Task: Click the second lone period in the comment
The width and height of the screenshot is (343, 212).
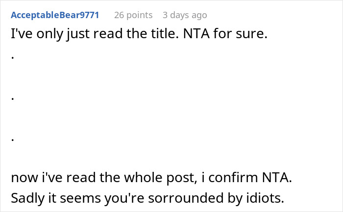Action: click(x=13, y=99)
